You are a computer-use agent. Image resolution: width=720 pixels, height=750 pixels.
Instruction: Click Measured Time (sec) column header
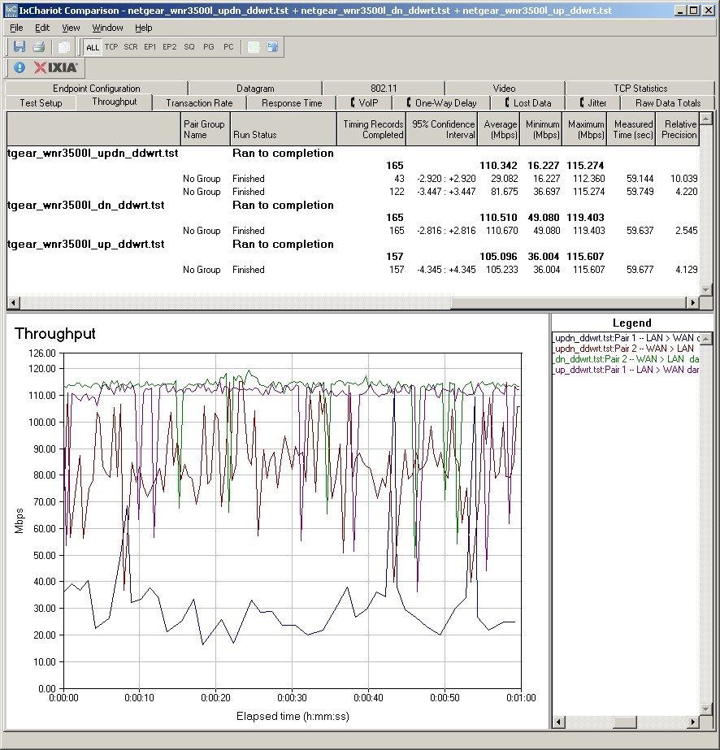(631, 129)
